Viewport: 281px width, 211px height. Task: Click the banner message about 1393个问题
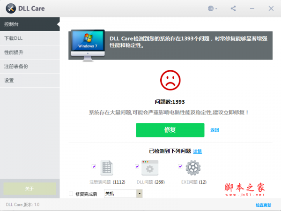pyautogui.click(x=188, y=42)
